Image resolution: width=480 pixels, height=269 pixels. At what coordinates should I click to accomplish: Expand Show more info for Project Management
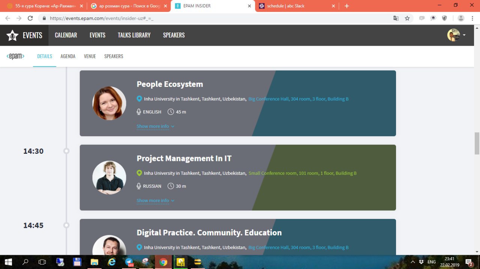tap(155, 201)
